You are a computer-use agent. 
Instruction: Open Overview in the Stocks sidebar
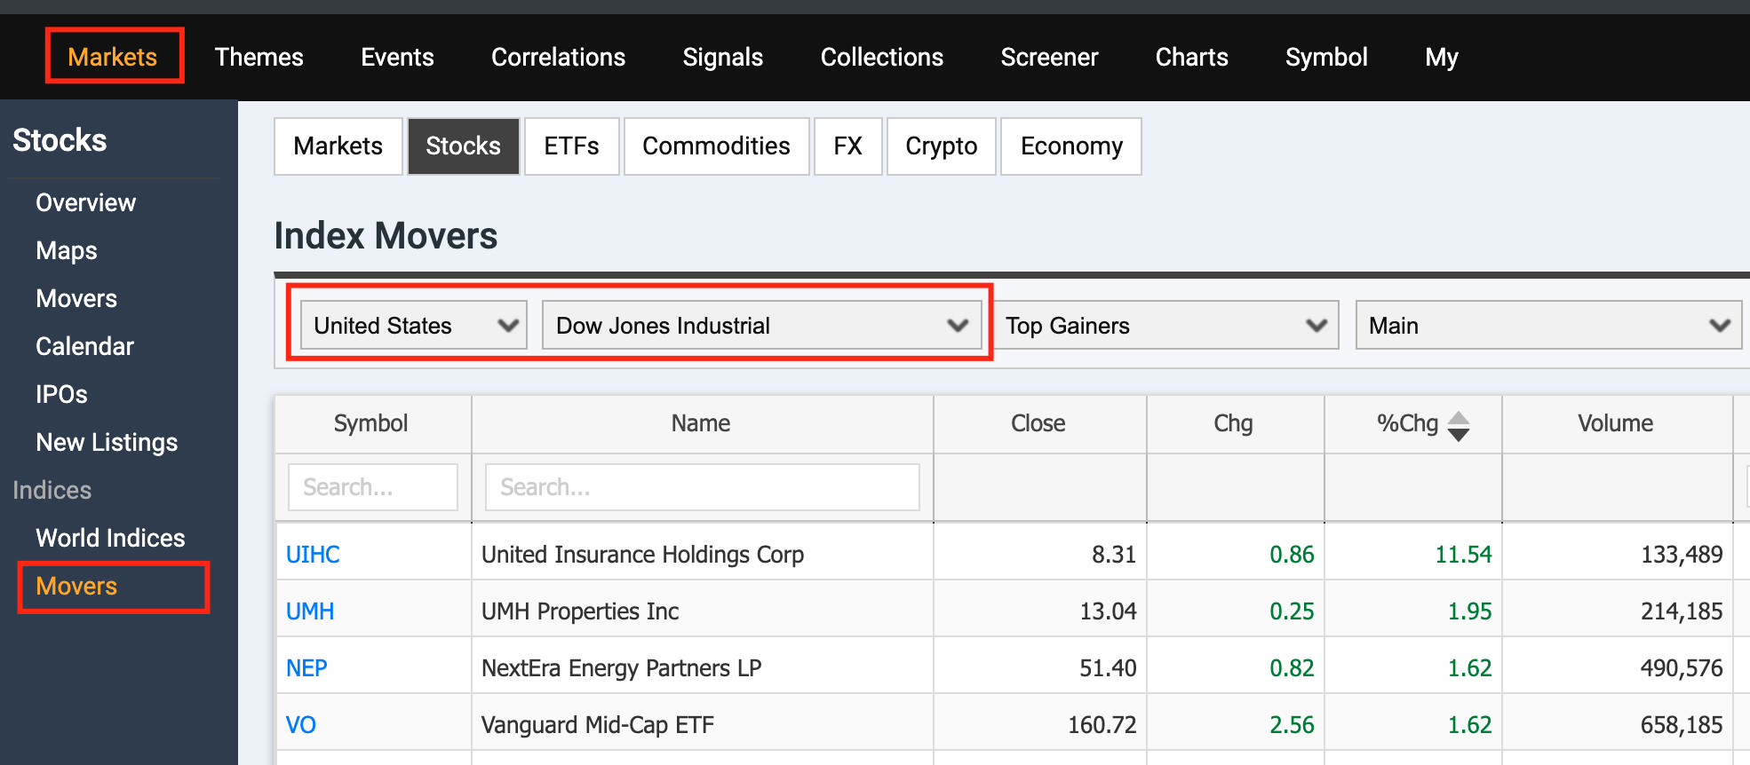pos(85,202)
